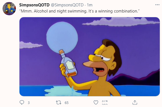Click the large cloud atop the image
The image size is (162, 107).
pos(121,22)
